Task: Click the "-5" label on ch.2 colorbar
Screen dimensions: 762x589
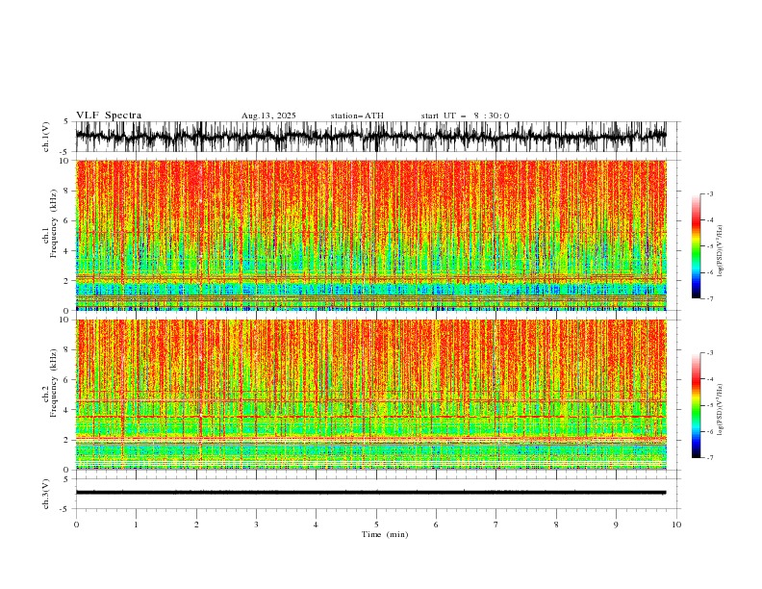Action: (x=710, y=405)
